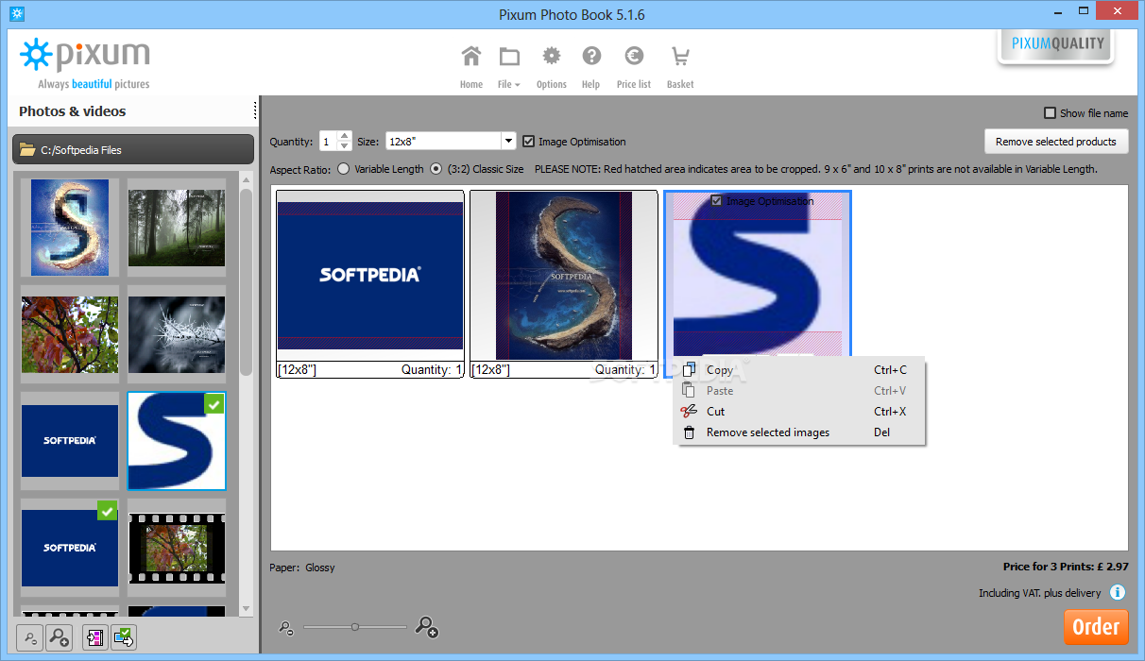The image size is (1145, 661).
Task: Enable Show file name checkbox
Action: coord(1050,113)
